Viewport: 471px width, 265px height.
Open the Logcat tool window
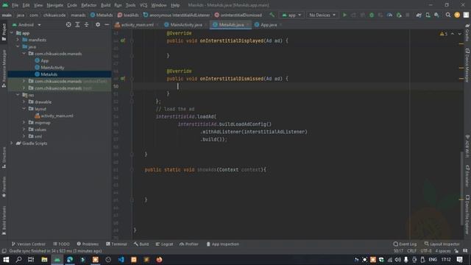pos(164,244)
